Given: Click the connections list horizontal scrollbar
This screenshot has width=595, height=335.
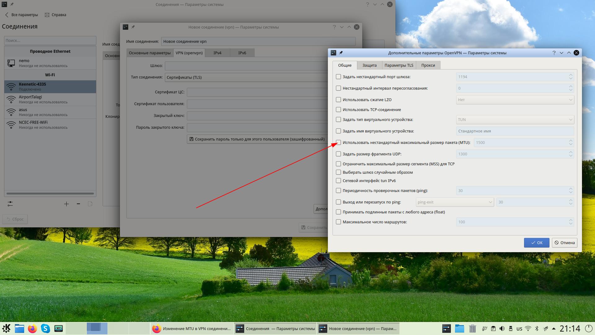Looking at the screenshot, I should [x=50, y=194].
